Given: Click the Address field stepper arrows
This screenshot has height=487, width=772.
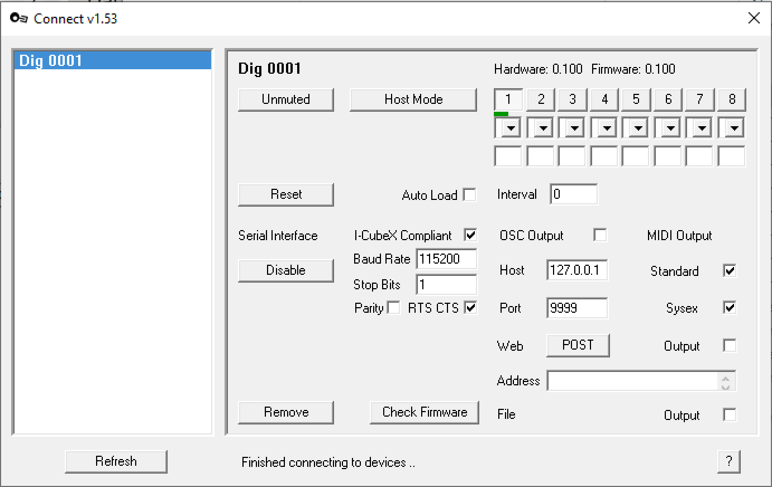Looking at the screenshot, I should coord(725,381).
